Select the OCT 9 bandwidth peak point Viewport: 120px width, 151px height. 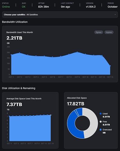77,52
